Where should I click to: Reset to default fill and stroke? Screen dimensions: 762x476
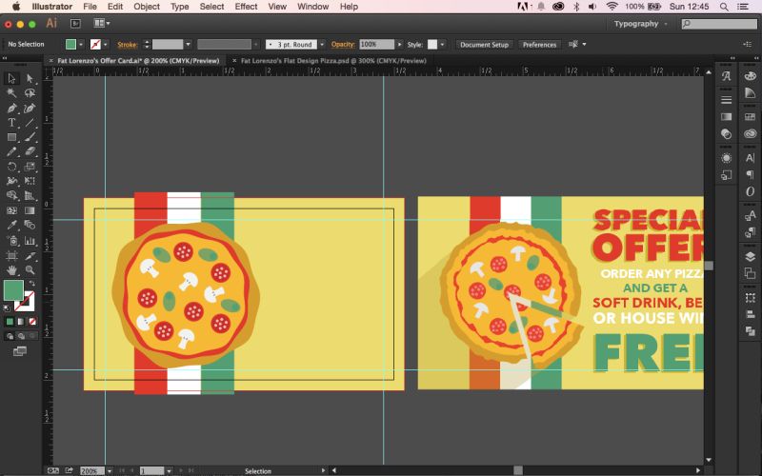[7, 307]
